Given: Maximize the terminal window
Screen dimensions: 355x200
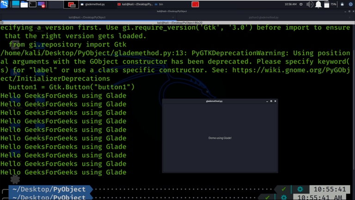Looking at the screenshot, I should tap(349, 11).
